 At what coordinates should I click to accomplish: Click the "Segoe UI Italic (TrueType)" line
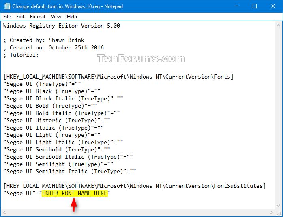click(x=54, y=128)
